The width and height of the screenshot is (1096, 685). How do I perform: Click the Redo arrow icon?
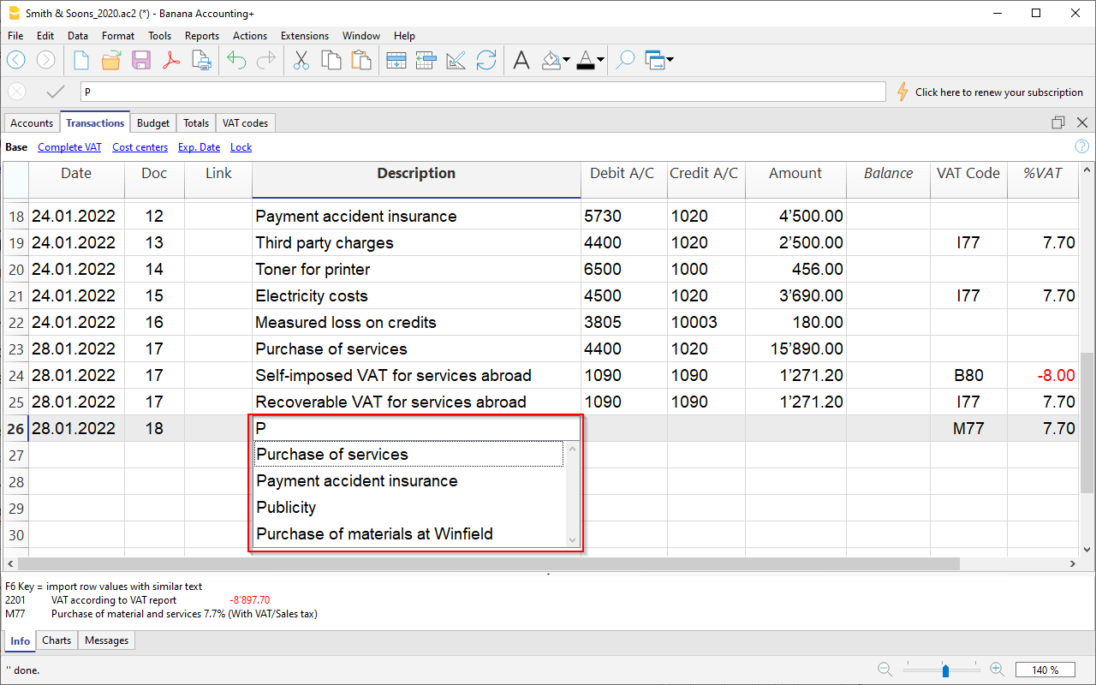(266, 60)
